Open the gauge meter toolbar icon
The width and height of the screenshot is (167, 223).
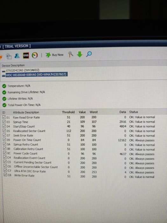(35, 55)
